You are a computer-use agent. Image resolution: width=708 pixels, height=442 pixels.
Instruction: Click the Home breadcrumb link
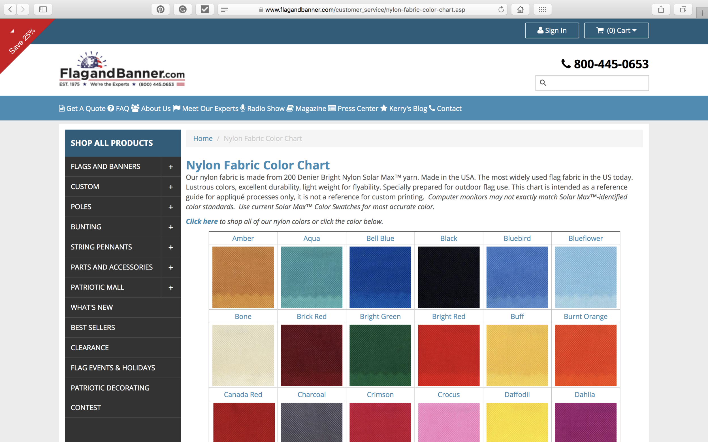[203, 138]
